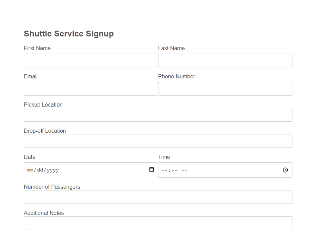Focus the Drop-off Location field

tap(158, 141)
